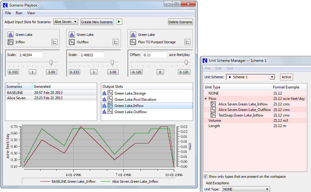Click the Green Lake icon in Pumped Storage panel
The image size is (311, 192).
click(133, 35)
